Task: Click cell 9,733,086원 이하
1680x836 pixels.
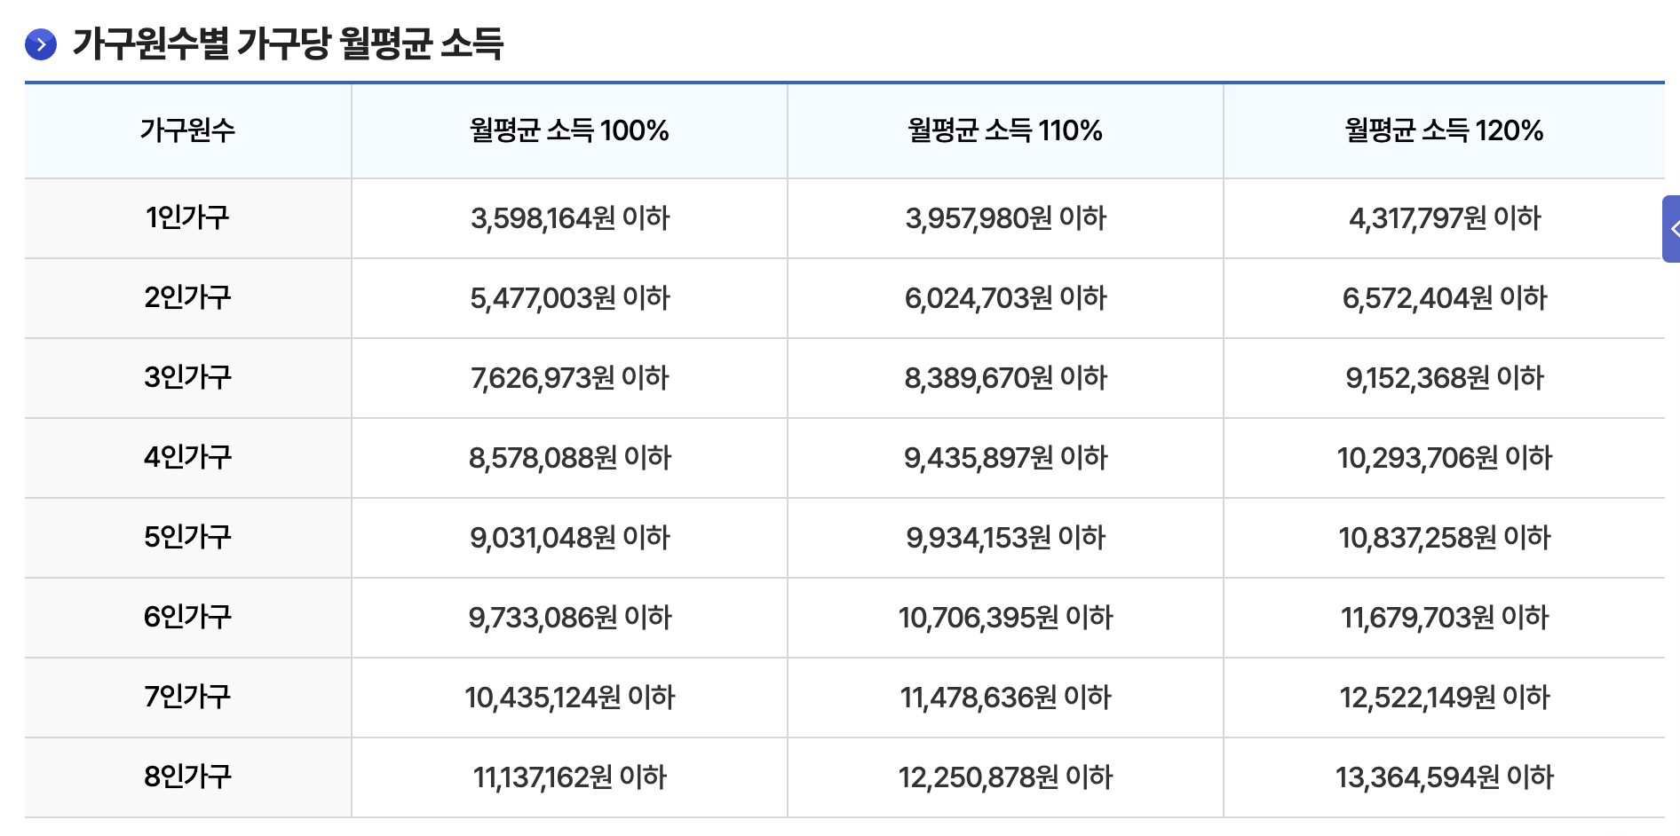Action: (569, 618)
